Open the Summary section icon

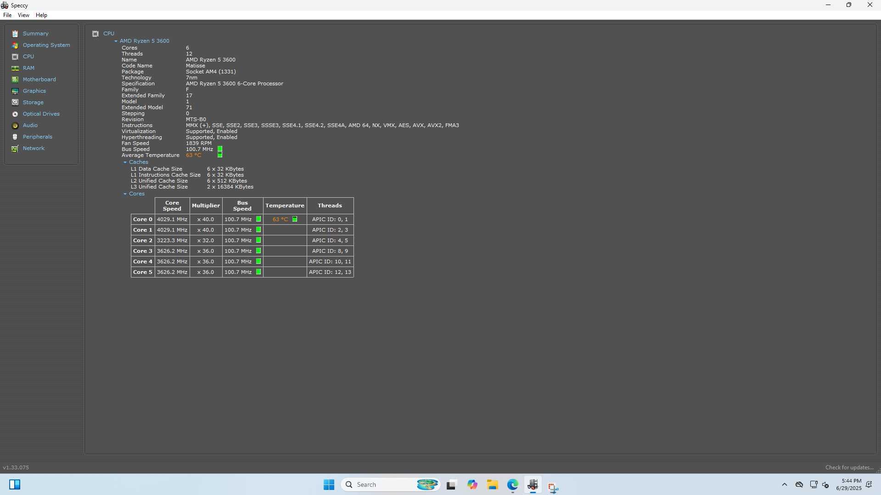[x=15, y=34]
